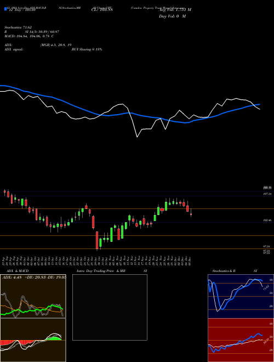
Task: Click the 'Avg Vol: 1.751 M' value
Action: [175, 10]
